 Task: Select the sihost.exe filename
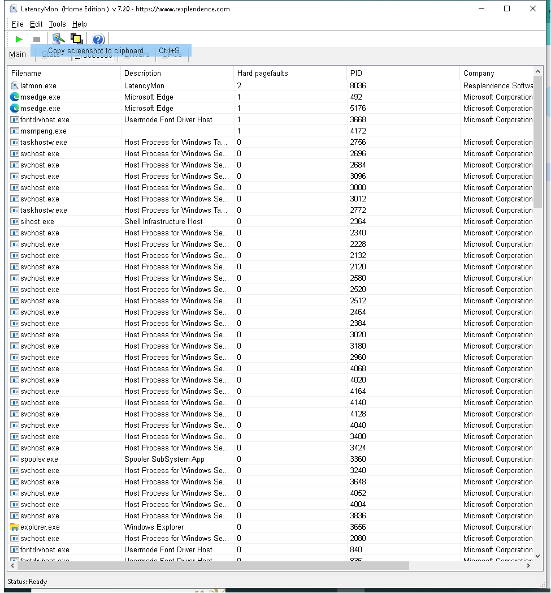click(x=37, y=221)
